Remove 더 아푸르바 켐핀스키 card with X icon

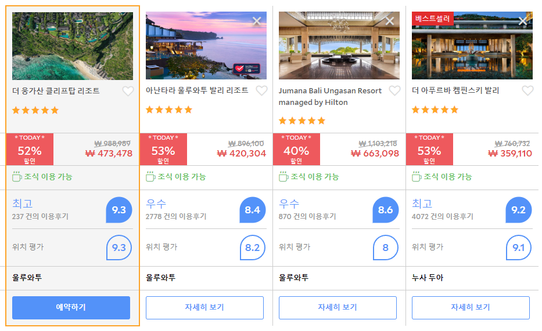(523, 21)
